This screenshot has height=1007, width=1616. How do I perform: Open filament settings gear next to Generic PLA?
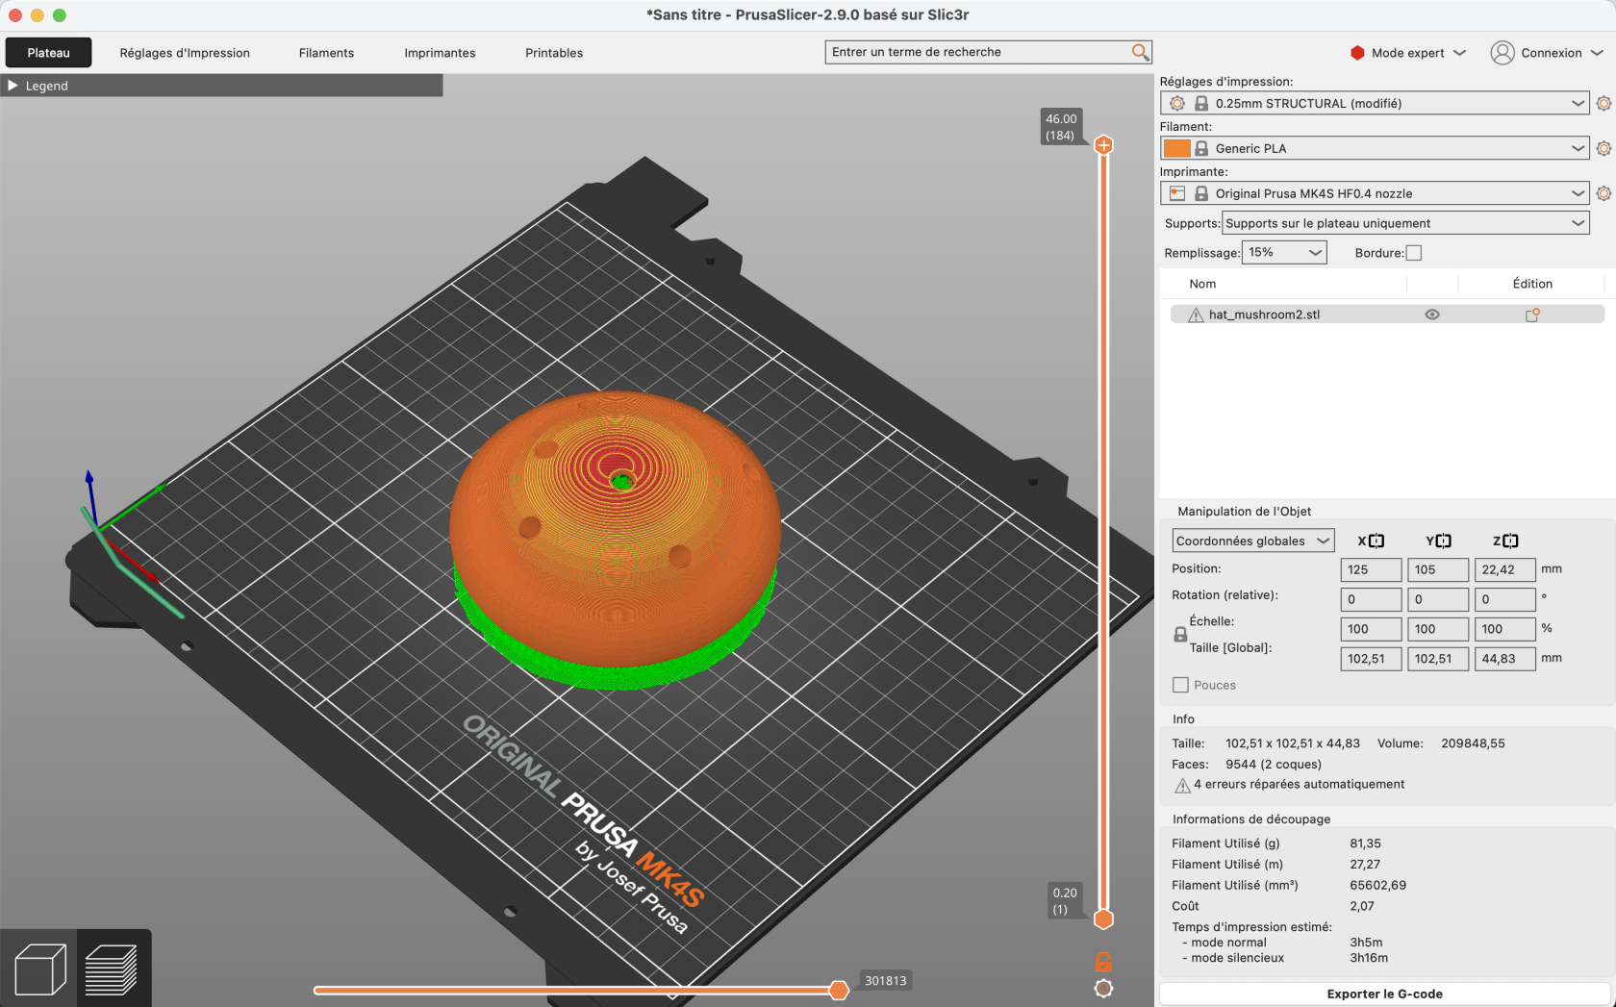click(1603, 148)
